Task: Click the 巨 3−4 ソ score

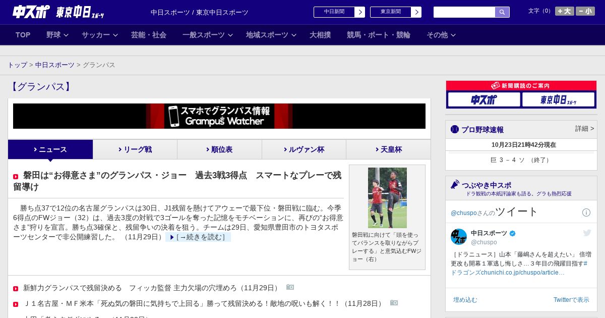Action: pos(521,160)
